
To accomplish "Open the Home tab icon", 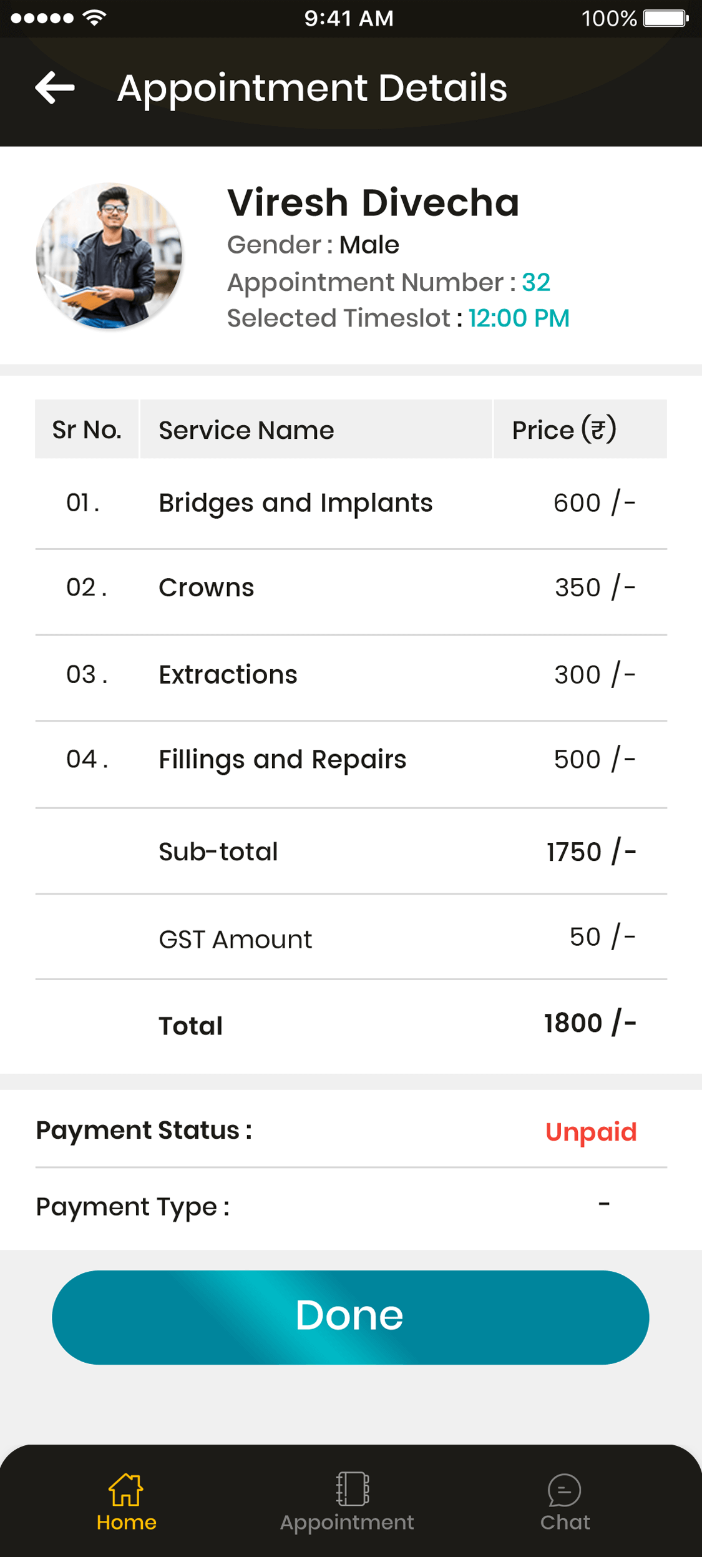I will 126,1490.
